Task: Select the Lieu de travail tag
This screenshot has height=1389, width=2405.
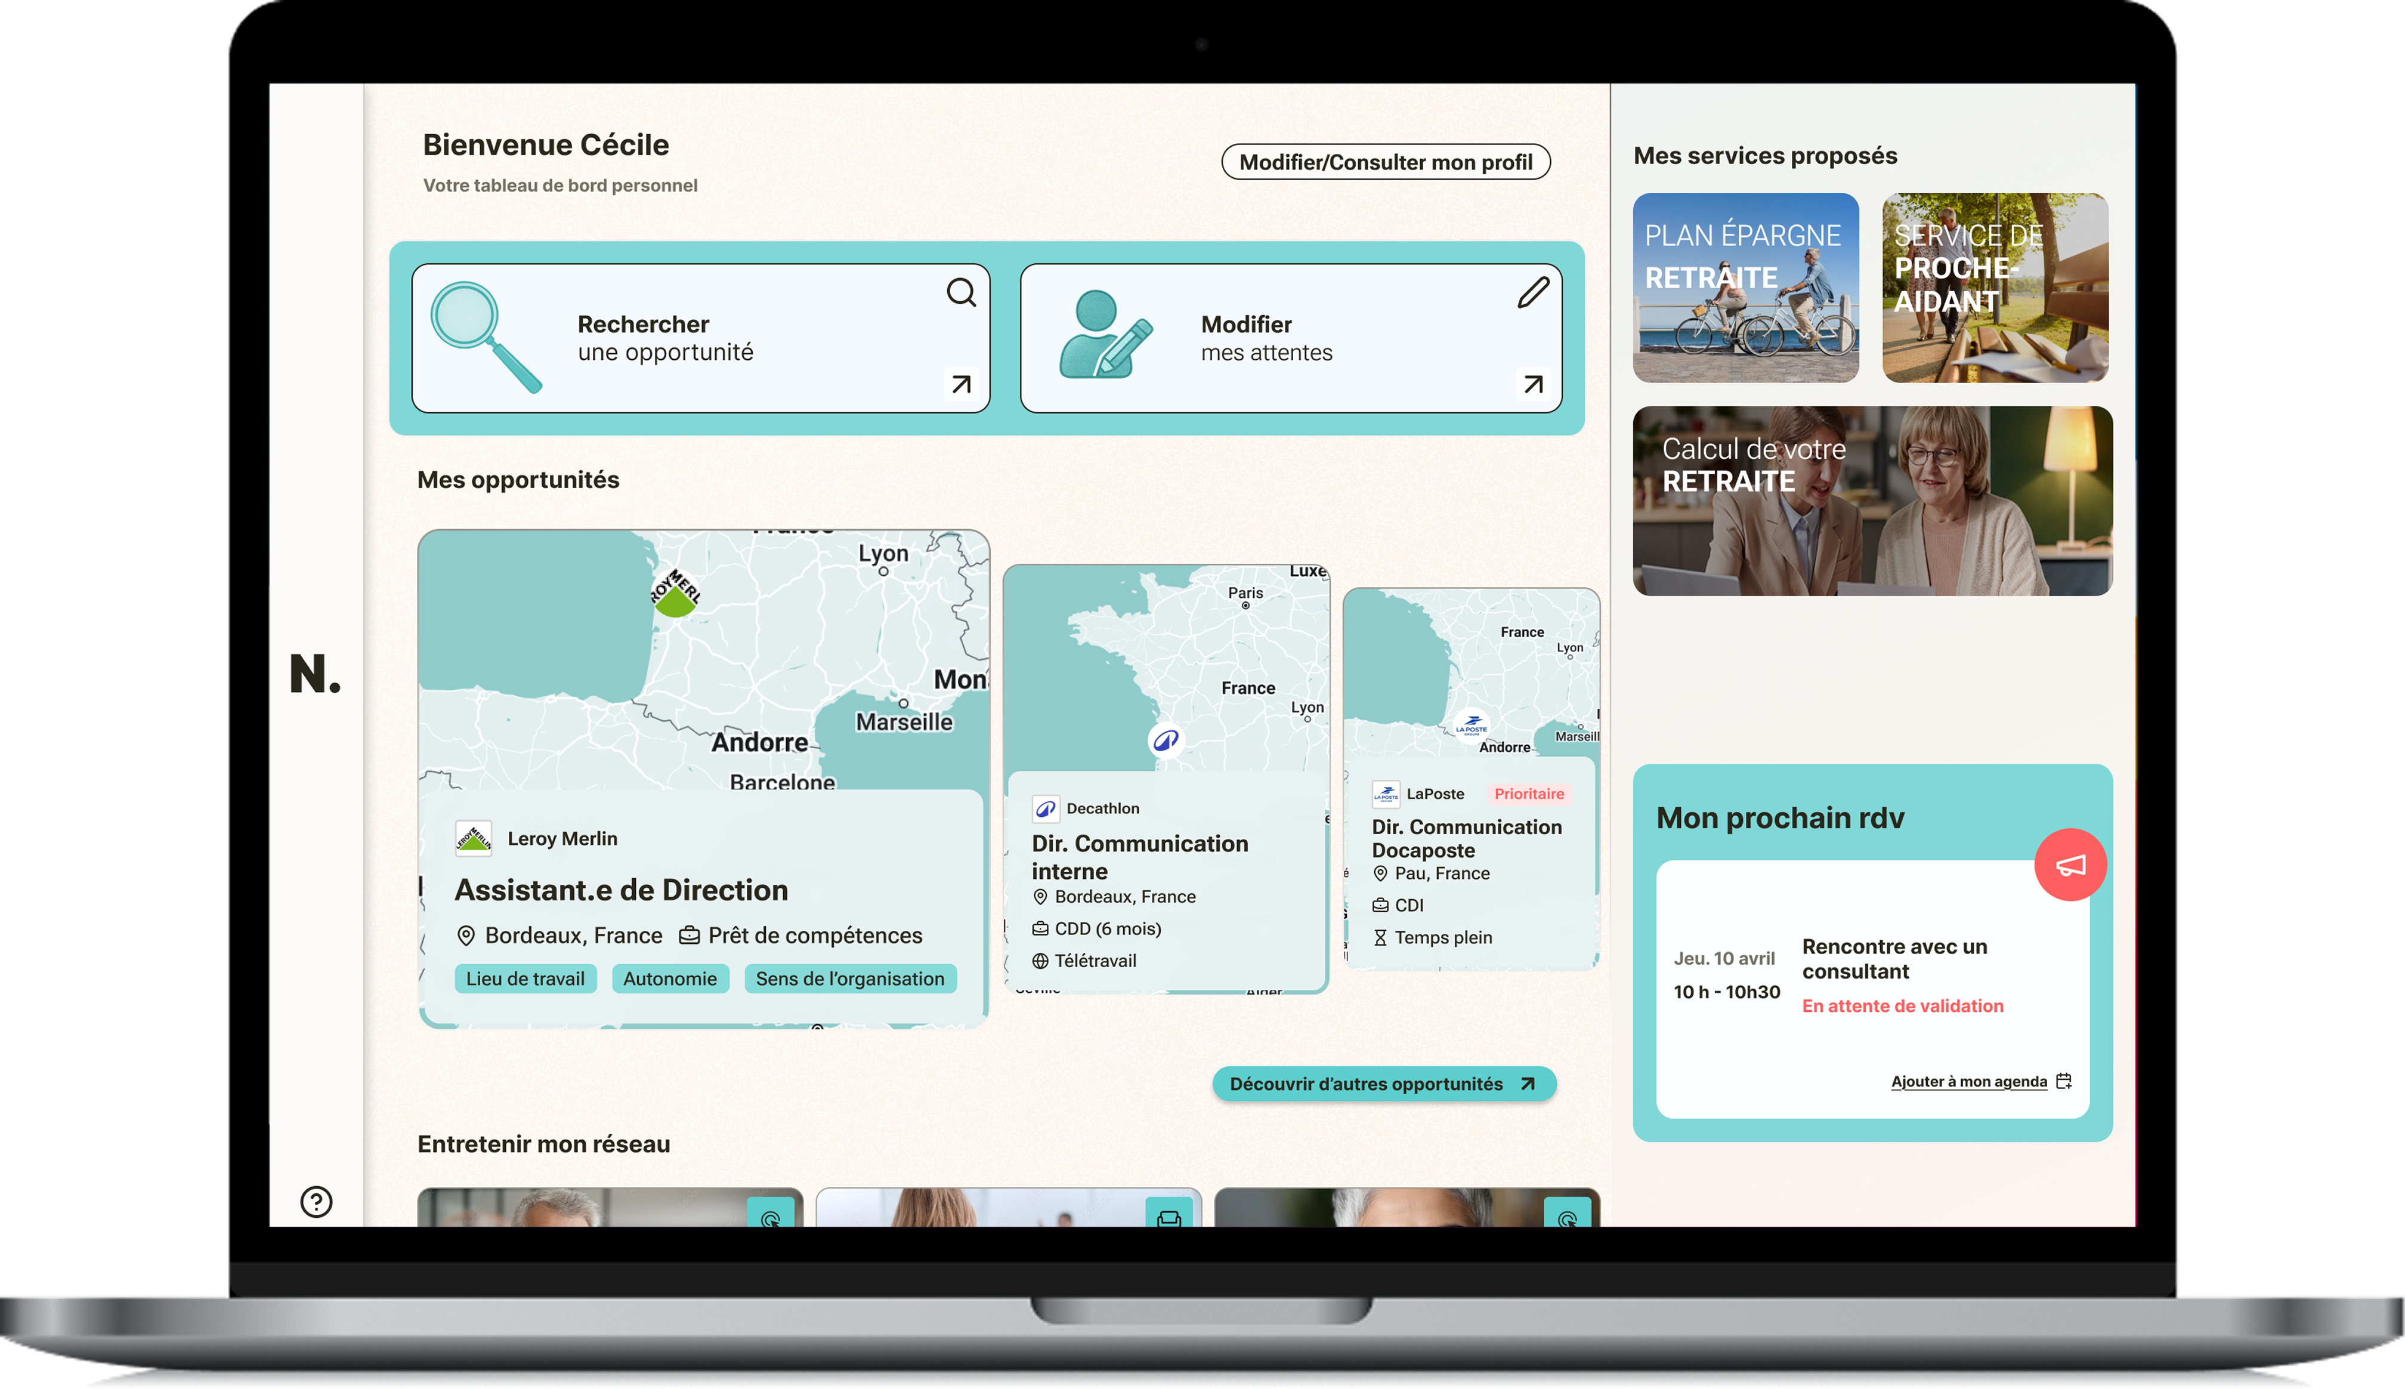Action: pyautogui.click(x=525, y=979)
